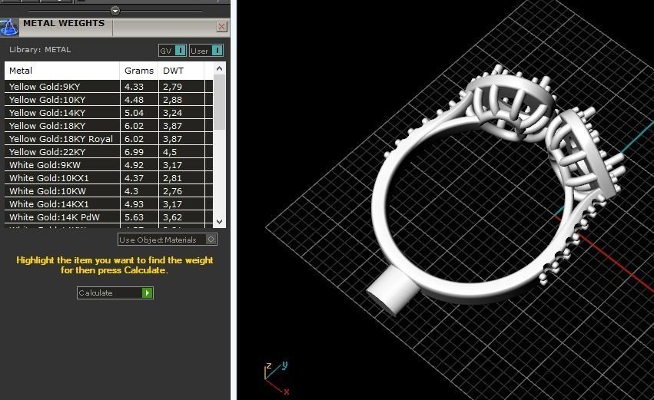
Task: Select the White Gold:14KX1 row
Action: click(109, 204)
